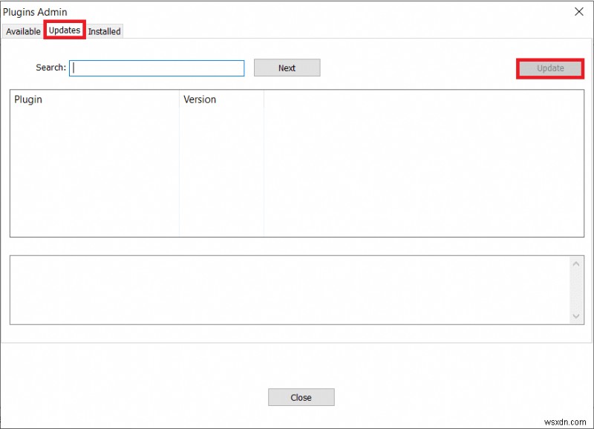Image resolution: width=594 pixels, height=429 pixels.
Task: Click the plugin description text area
Action: [x=290, y=289]
